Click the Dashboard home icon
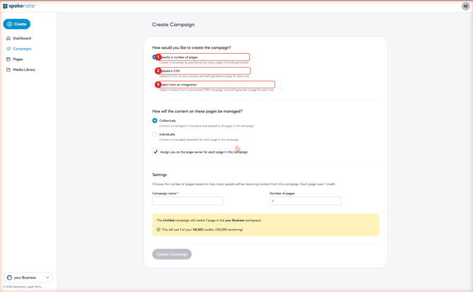This screenshot has width=473, height=292. (x=8, y=38)
